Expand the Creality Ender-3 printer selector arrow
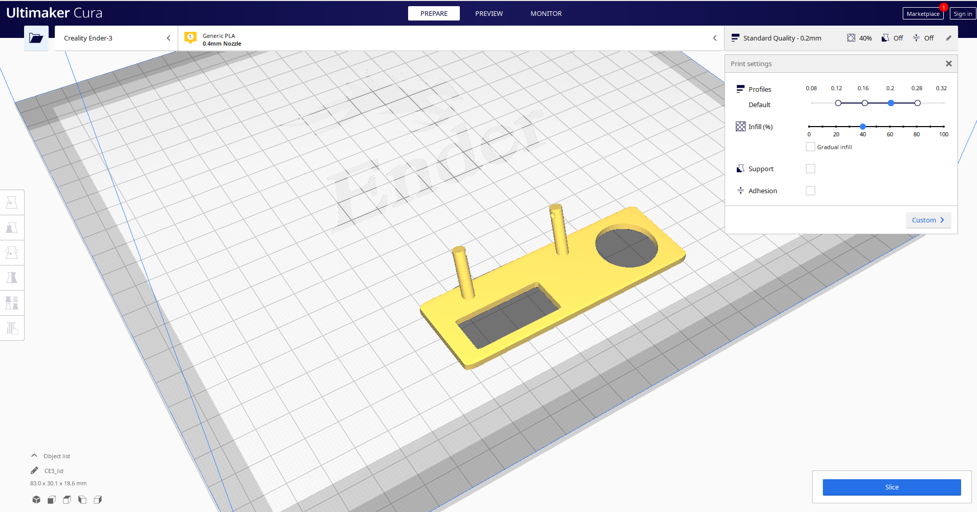The width and height of the screenshot is (977, 512). click(168, 38)
